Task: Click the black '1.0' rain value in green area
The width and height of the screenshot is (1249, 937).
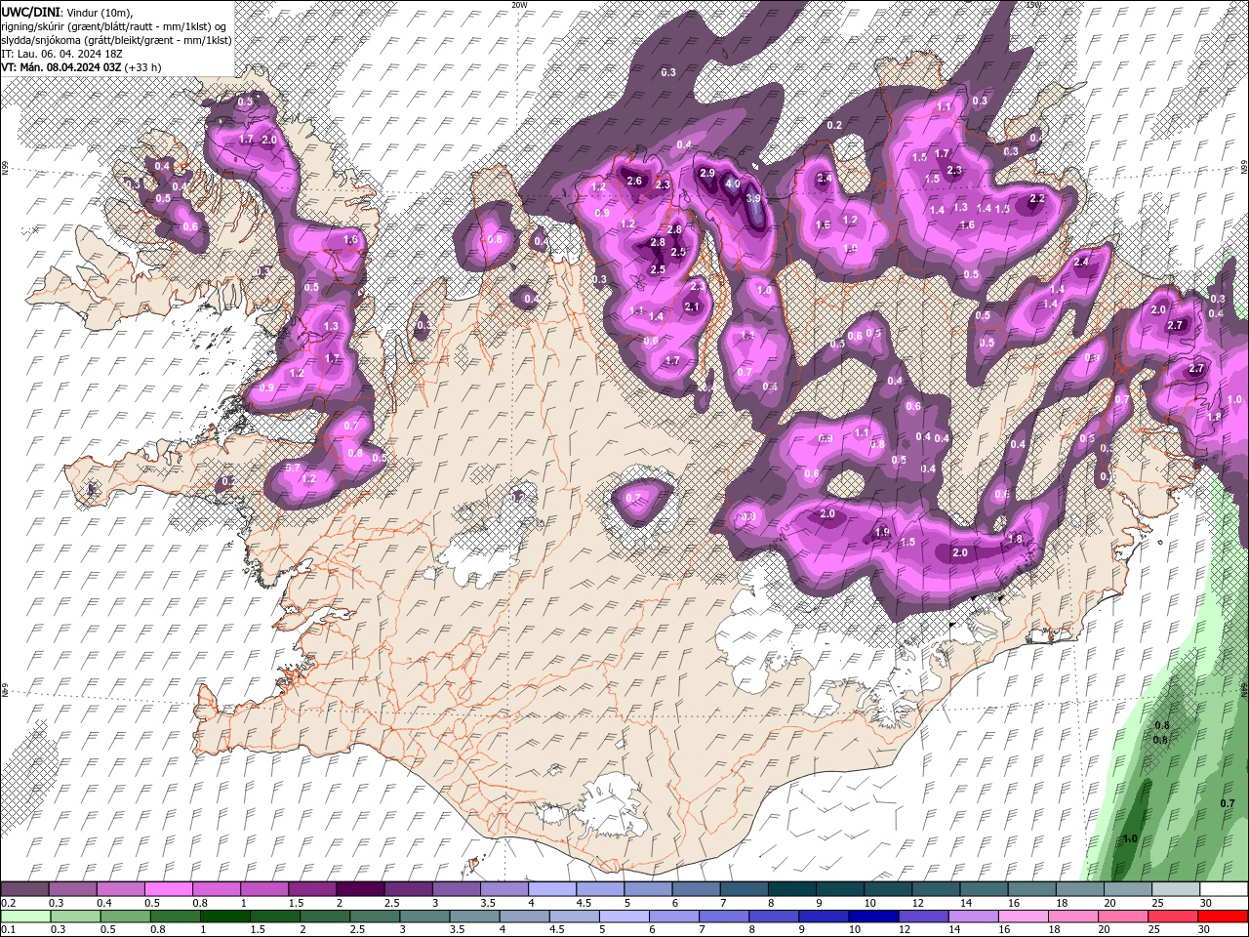Action: (1130, 838)
